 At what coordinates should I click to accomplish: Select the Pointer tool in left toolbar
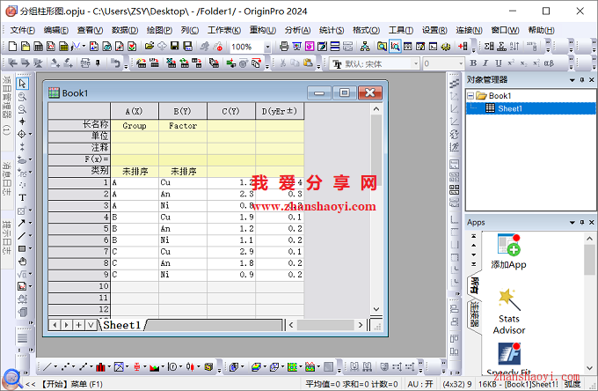(x=22, y=84)
